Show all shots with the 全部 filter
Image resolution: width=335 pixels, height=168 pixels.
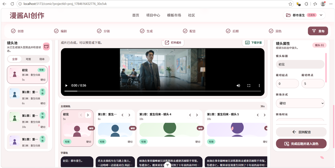pyautogui.click(x=15, y=59)
